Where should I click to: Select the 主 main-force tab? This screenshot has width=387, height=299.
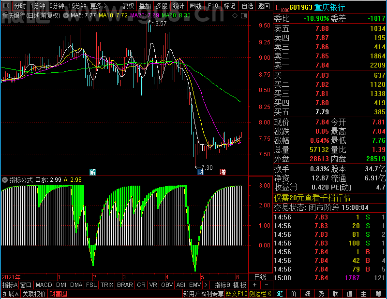364,294
